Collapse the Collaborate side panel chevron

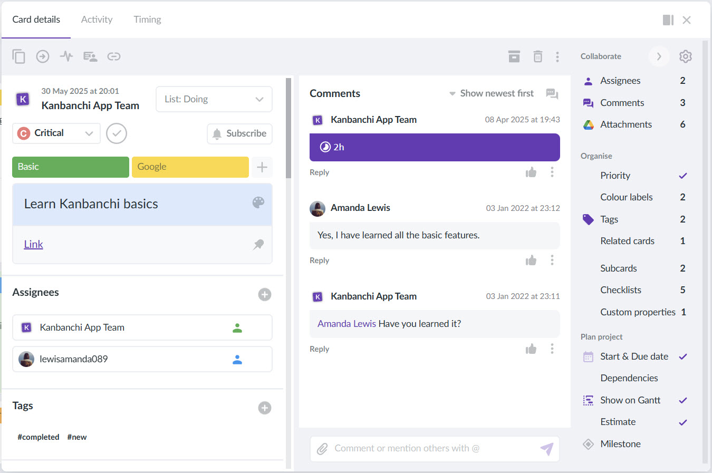point(659,56)
